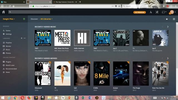The height and width of the screenshot is (100, 178).
Task: Open Playlists library
Action: click(x=9, y=42)
